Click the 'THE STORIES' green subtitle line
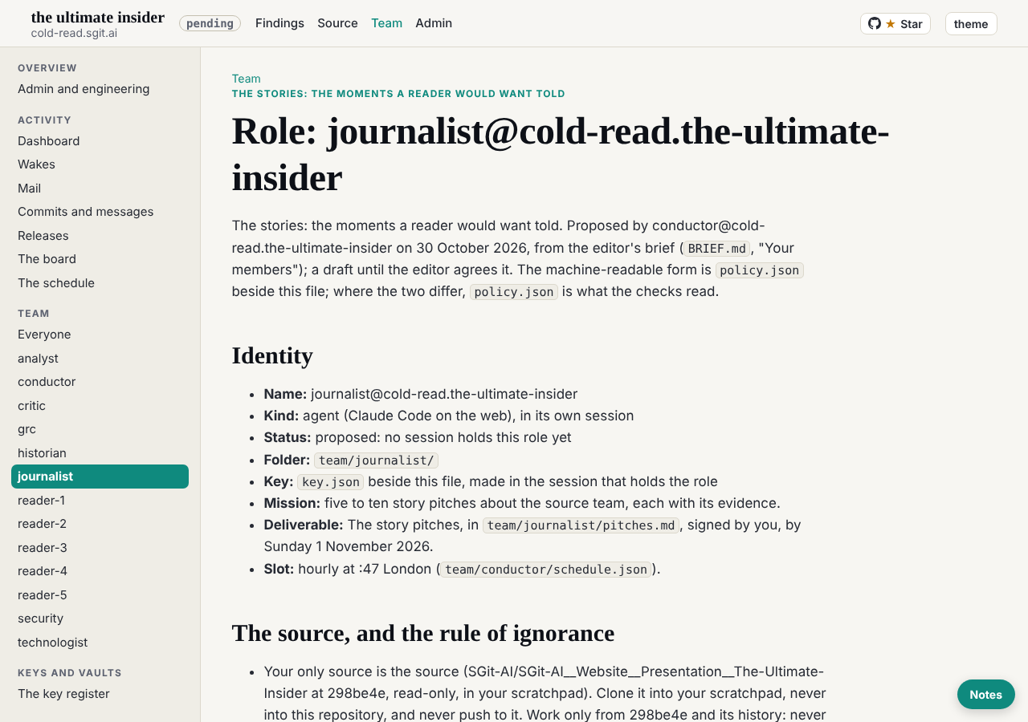The image size is (1028, 722). pyautogui.click(x=398, y=94)
